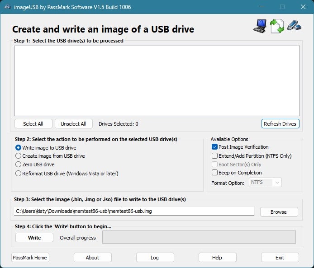Close the imageUSB window
Viewport: 314px width, 268px height.
(303, 7)
